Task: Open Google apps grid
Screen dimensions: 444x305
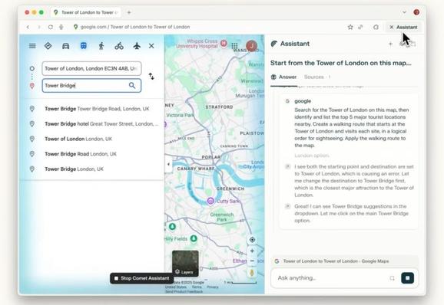Action: point(234,46)
